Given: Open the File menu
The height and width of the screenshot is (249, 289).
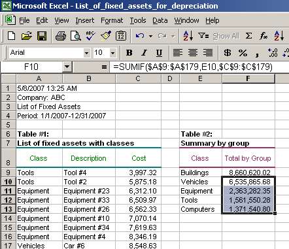Looking at the screenshot, I should coord(24,20).
